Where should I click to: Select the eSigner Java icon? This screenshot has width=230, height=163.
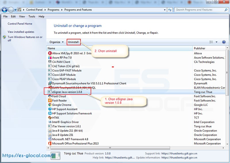tap(50, 92)
